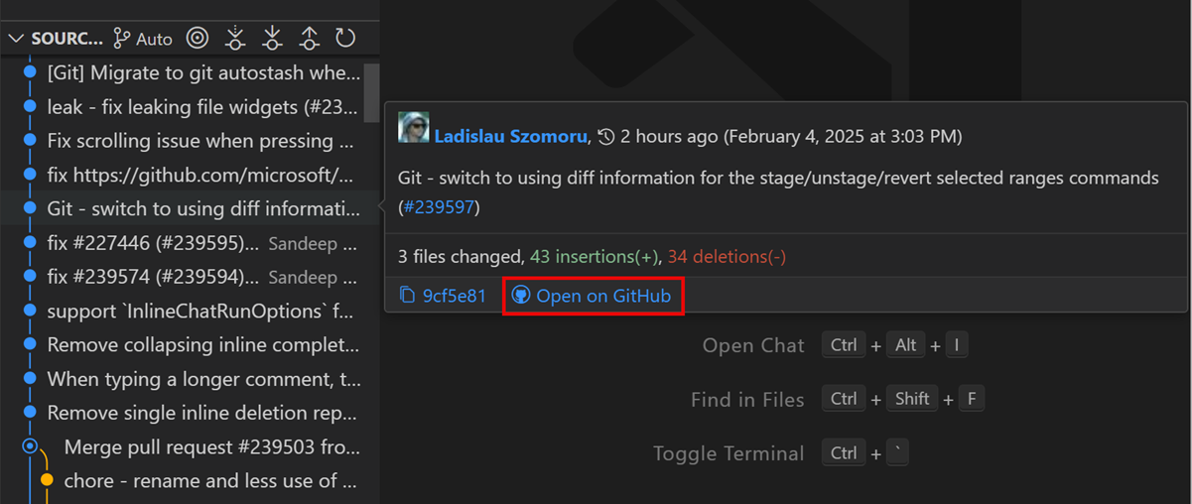The image size is (1192, 504).
Task: Click the orange node of chore commit
Action: (x=47, y=480)
